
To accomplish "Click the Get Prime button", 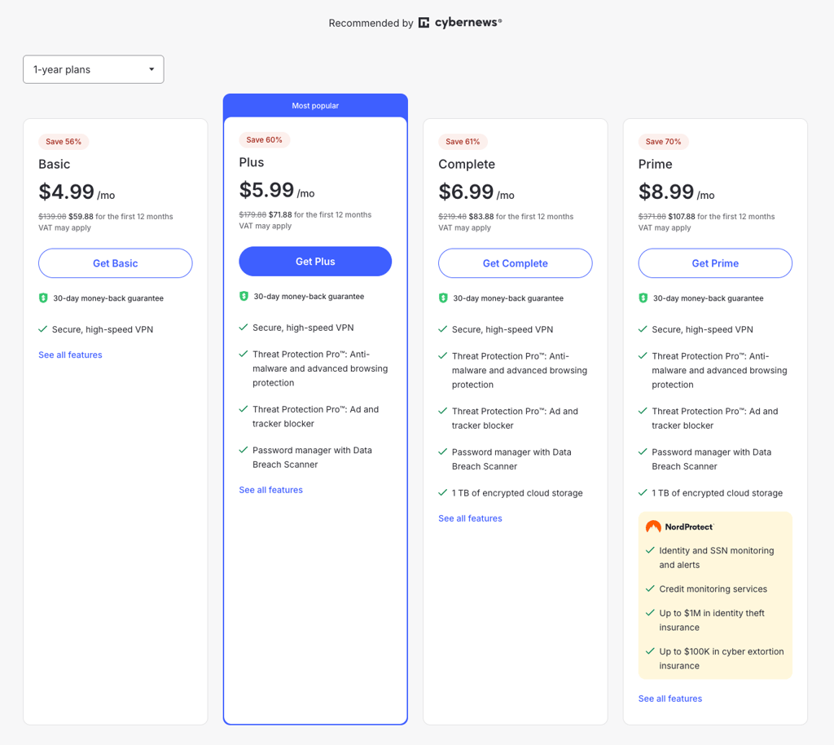I will [715, 263].
